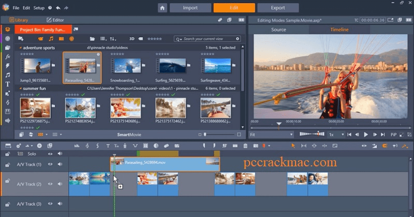
Task: Click the trash delete icon in timeline toolbar
Action: click(x=245, y=146)
